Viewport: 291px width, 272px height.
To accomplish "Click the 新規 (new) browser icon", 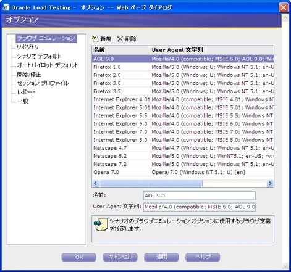I will click(x=95, y=39).
